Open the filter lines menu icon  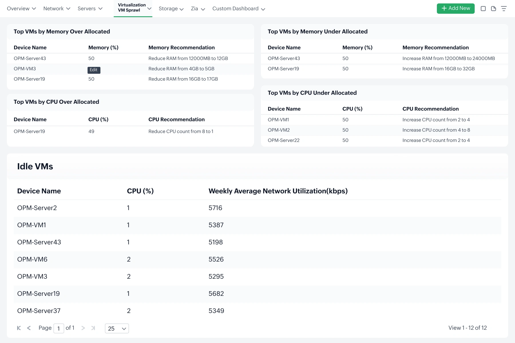(504, 9)
